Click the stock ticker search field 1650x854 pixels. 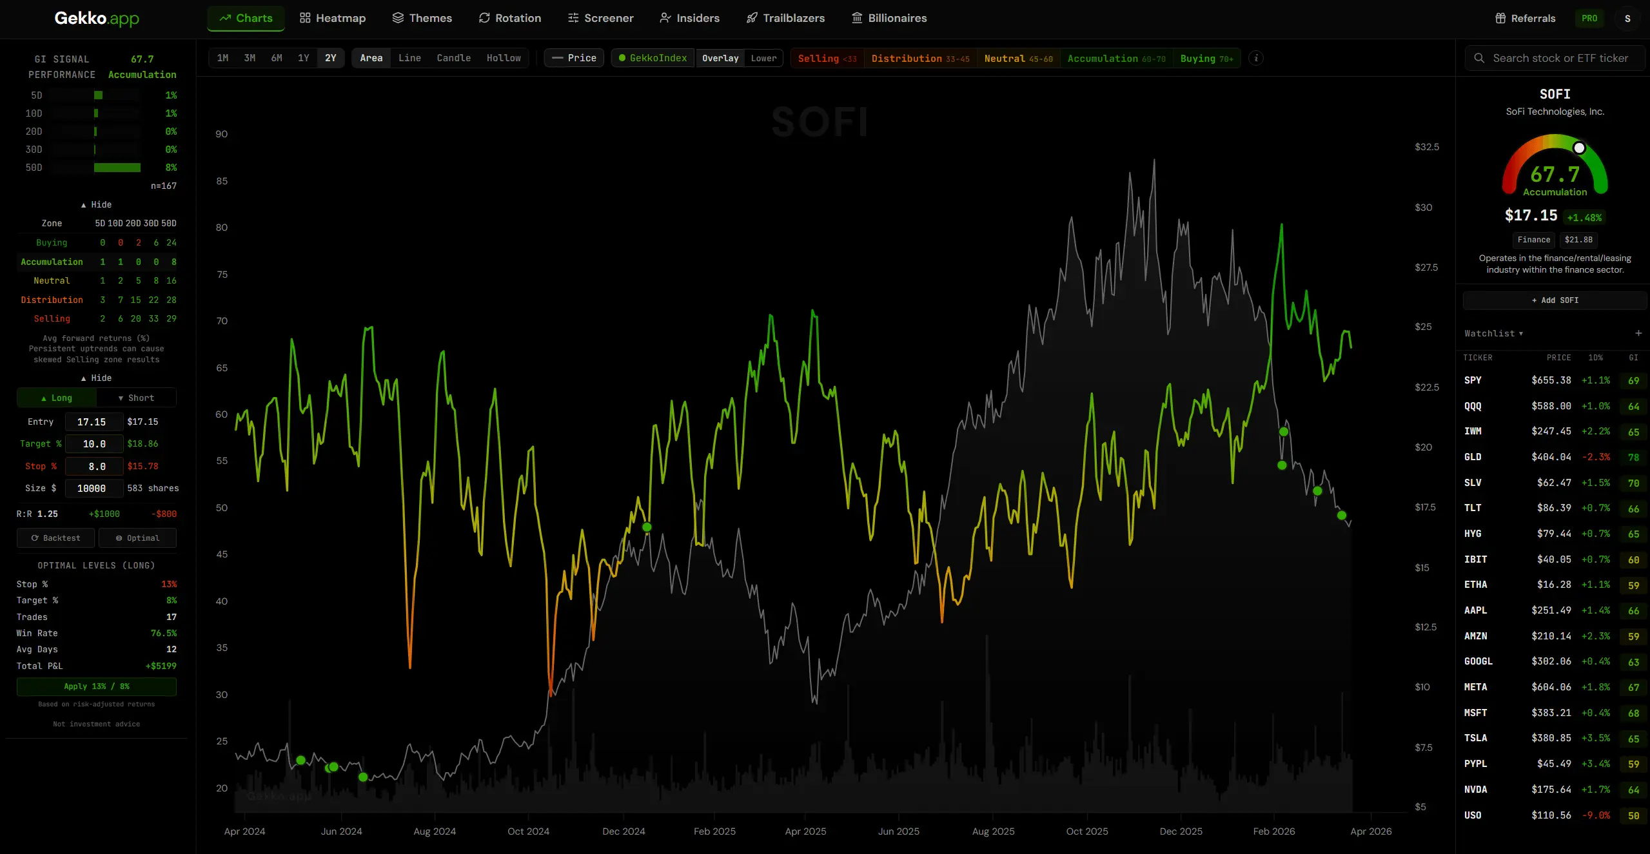pyautogui.click(x=1554, y=57)
